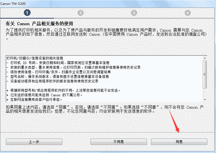Click the 同意 (Agree) button
The image size is (216, 153).
[x=179, y=142]
